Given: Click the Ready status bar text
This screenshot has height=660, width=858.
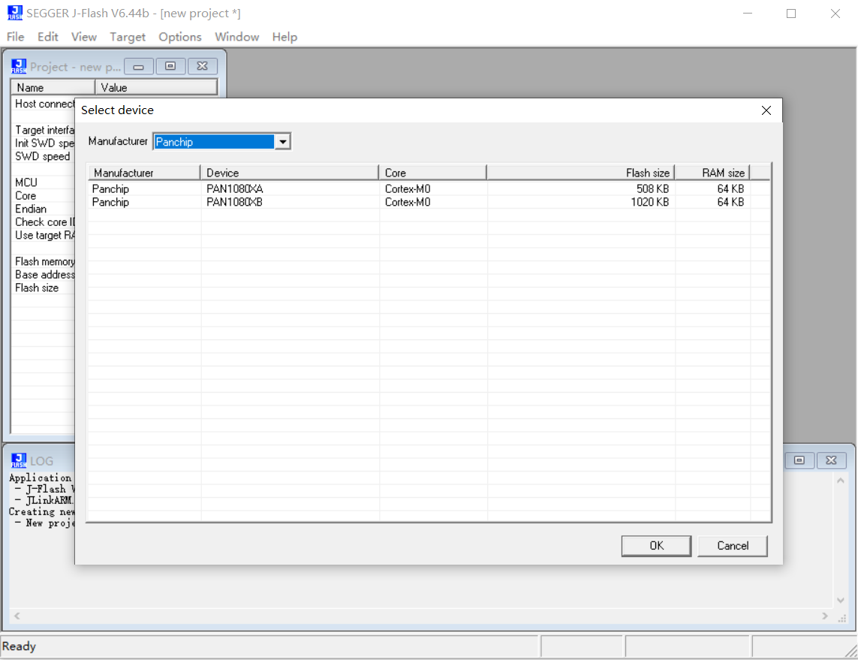Looking at the screenshot, I should [x=20, y=646].
